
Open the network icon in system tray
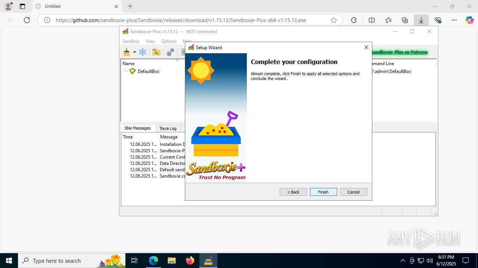coord(421,261)
